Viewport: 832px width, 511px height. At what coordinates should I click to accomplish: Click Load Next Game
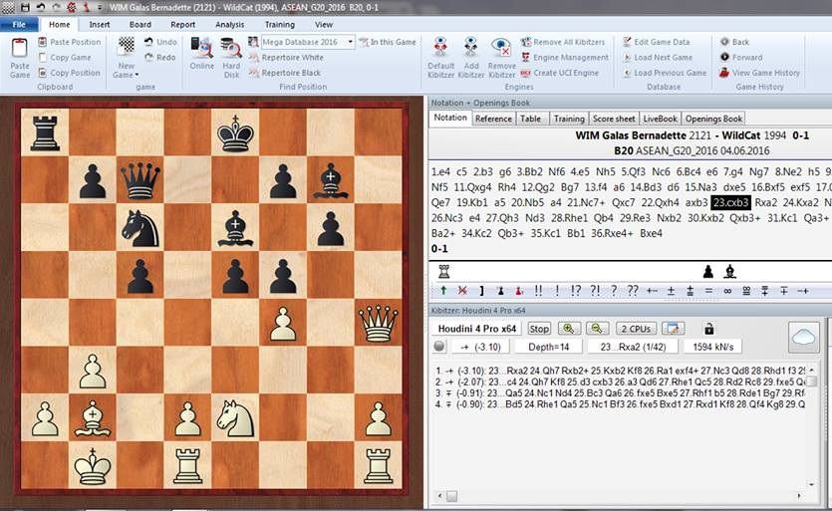coord(658,58)
